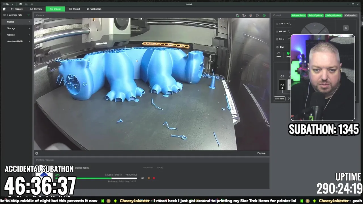363x204 pixels.
Task: Click the humidity icon above the PLA slot
Action: (282, 76)
